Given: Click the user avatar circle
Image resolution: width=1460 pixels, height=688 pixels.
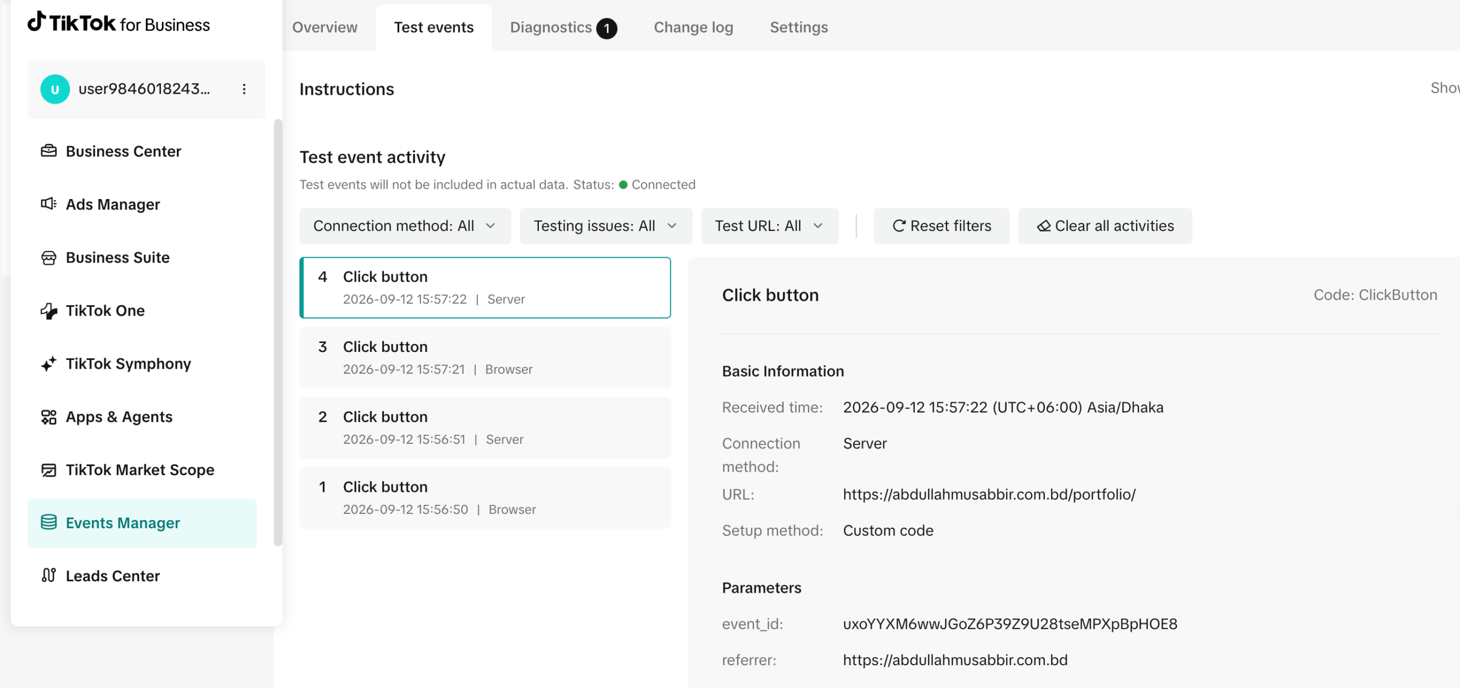Looking at the screenshot, I should pyautogui.click(x=55, y=89).
